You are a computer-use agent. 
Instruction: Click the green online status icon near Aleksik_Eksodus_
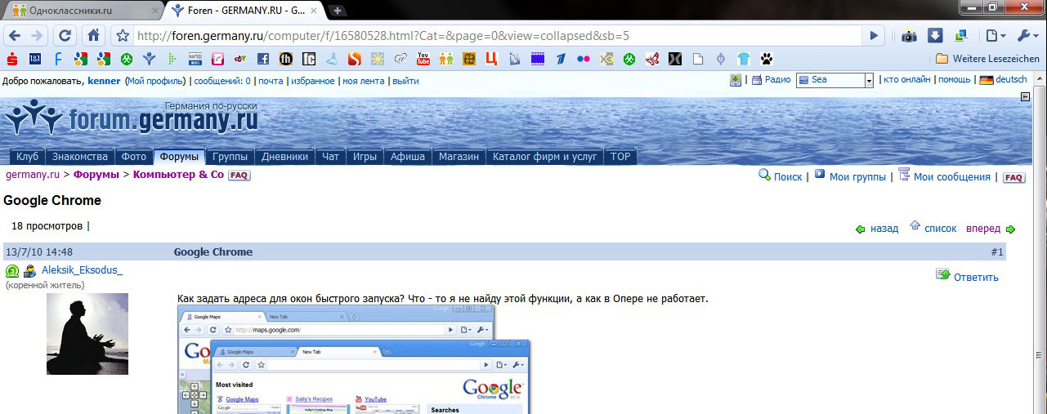coord(12,271)
